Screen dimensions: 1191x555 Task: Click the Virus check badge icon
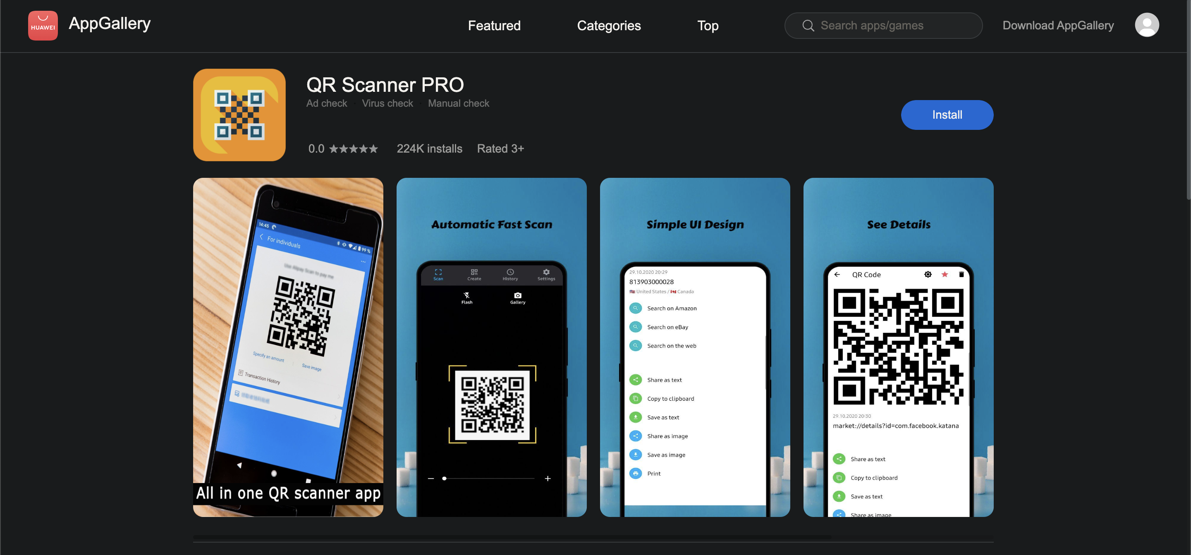pyautogui.click(x=388, y=103)
